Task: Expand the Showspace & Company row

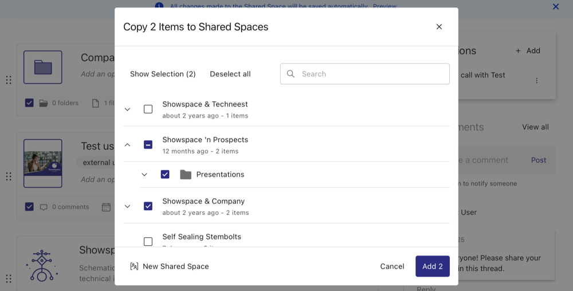Action: point(127,206)
